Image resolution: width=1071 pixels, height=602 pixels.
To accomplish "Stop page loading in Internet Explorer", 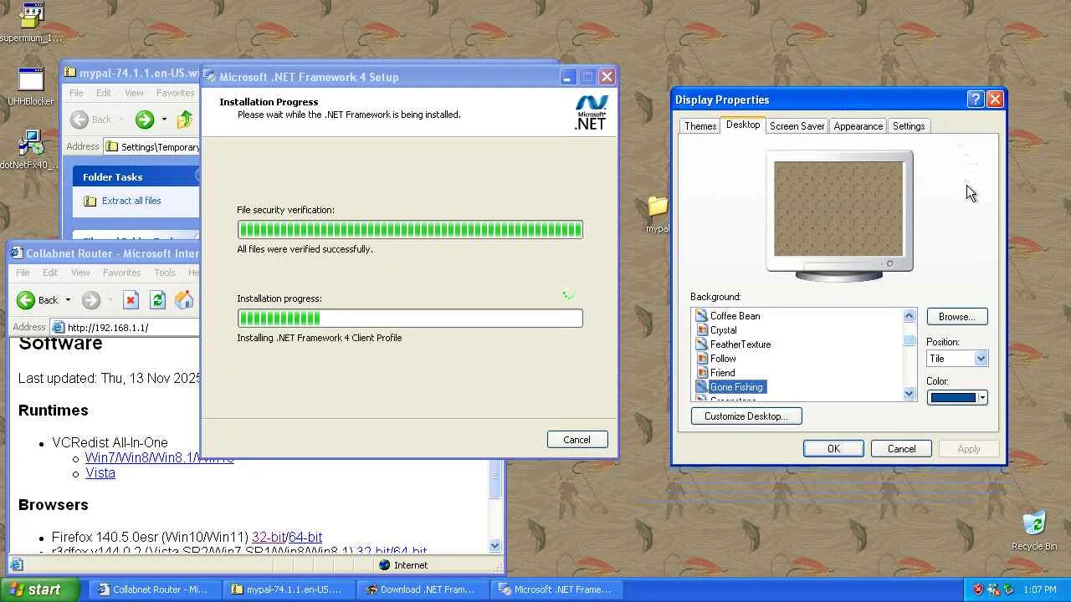I will coord(131,300).
